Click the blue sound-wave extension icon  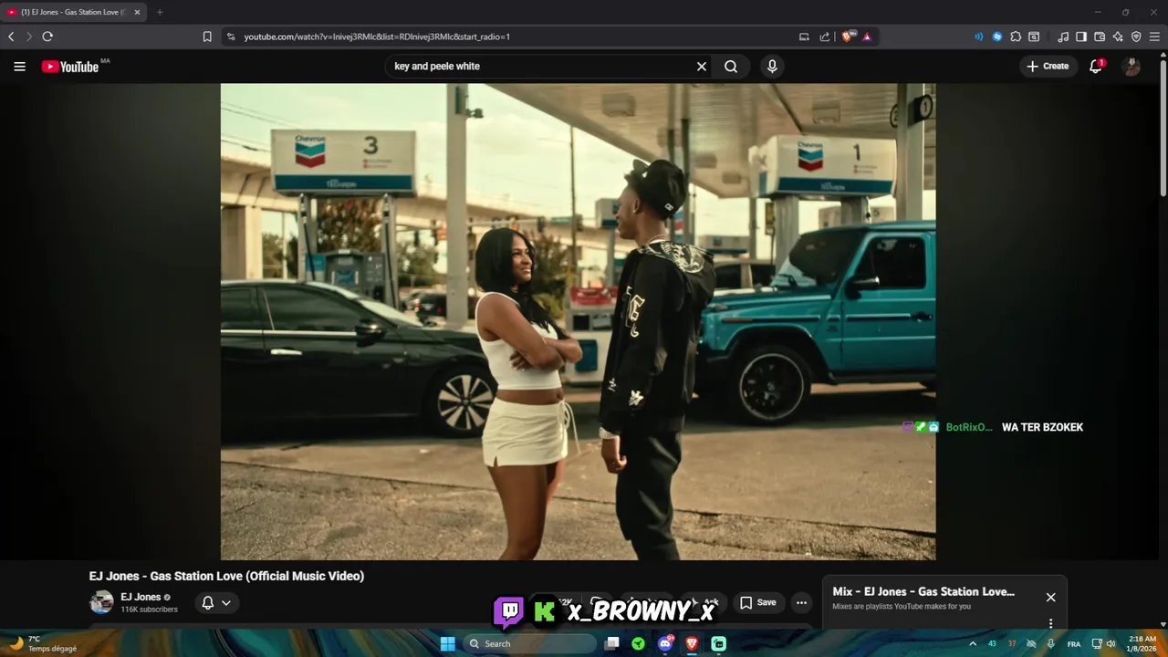[x=978, y=36]
